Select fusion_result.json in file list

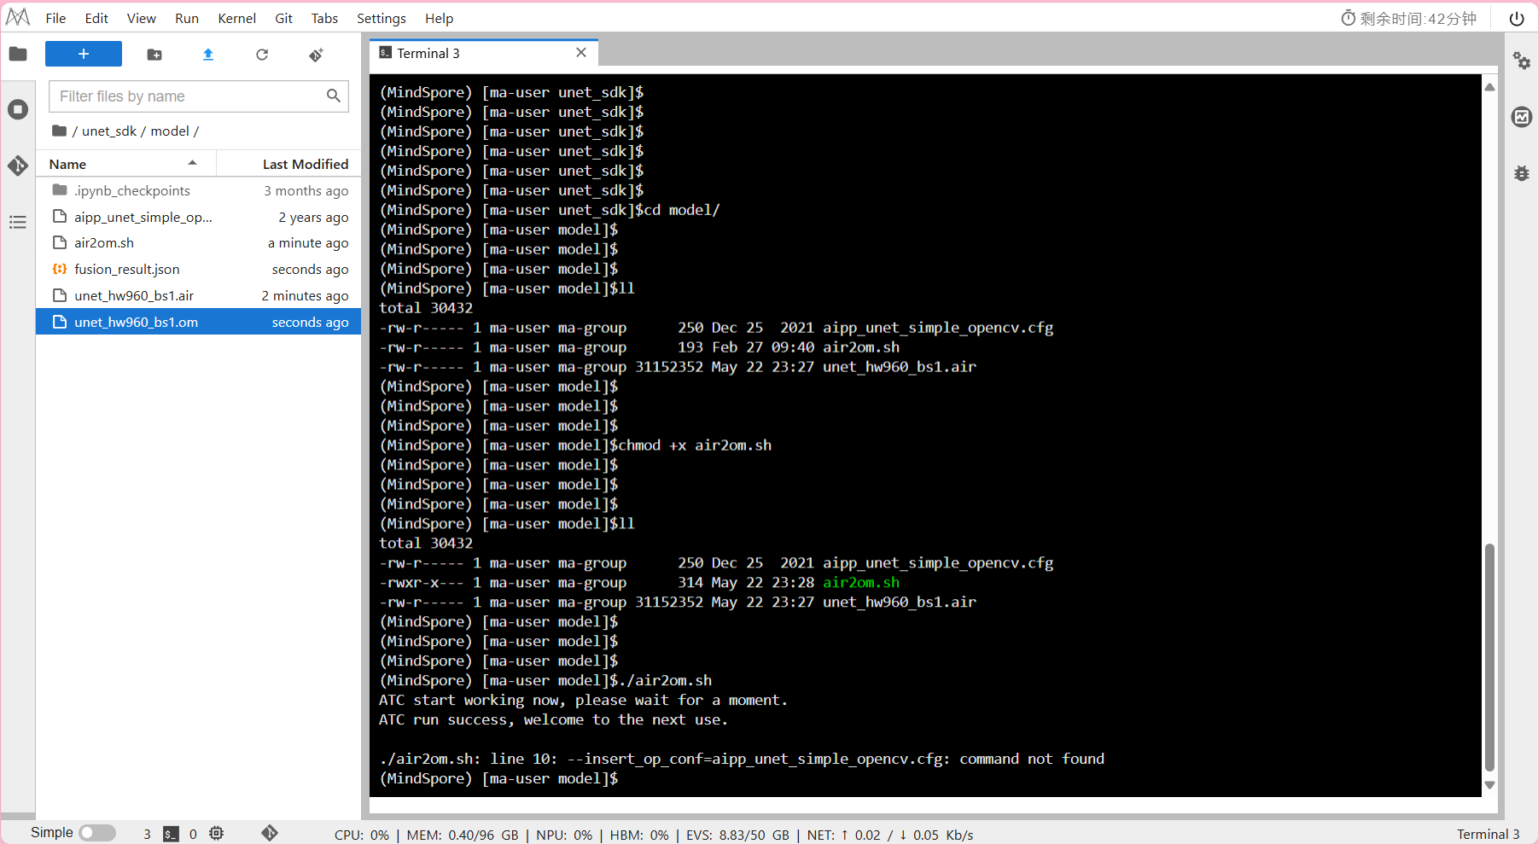click(198, 269)
